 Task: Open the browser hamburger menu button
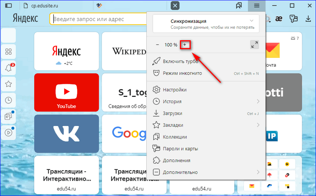pyautogui.click(x=257, y=6)
